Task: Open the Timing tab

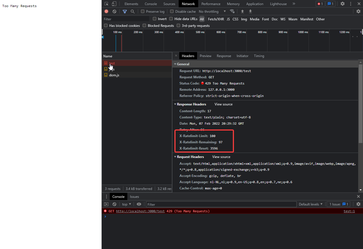Action: (x=259, y=56)
